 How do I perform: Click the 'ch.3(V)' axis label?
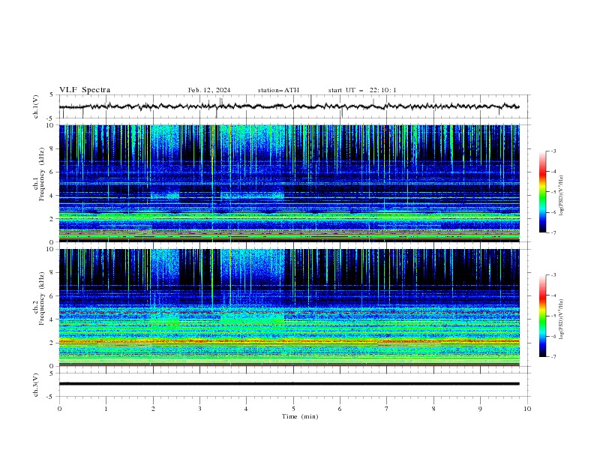tap(36, 385)
